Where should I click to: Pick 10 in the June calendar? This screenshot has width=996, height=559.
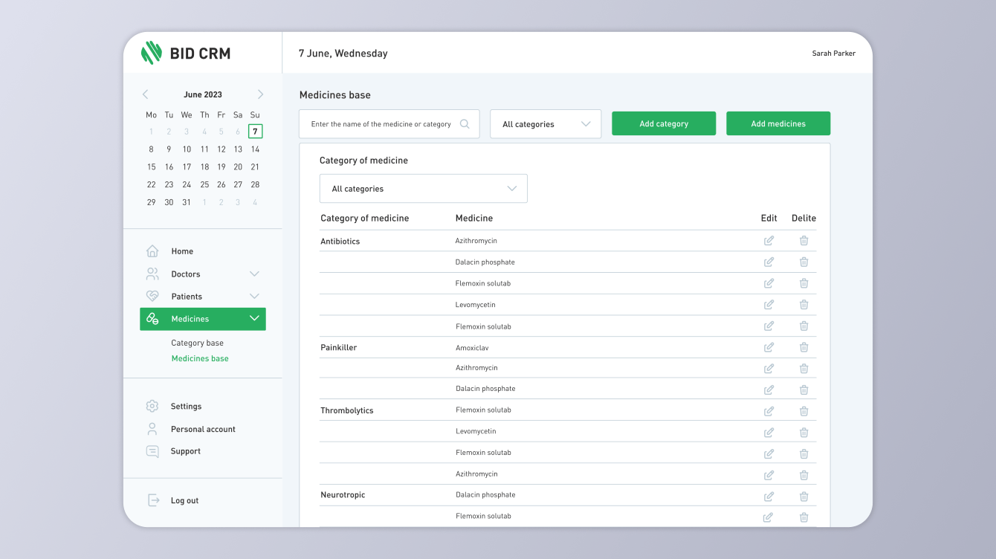187,149
